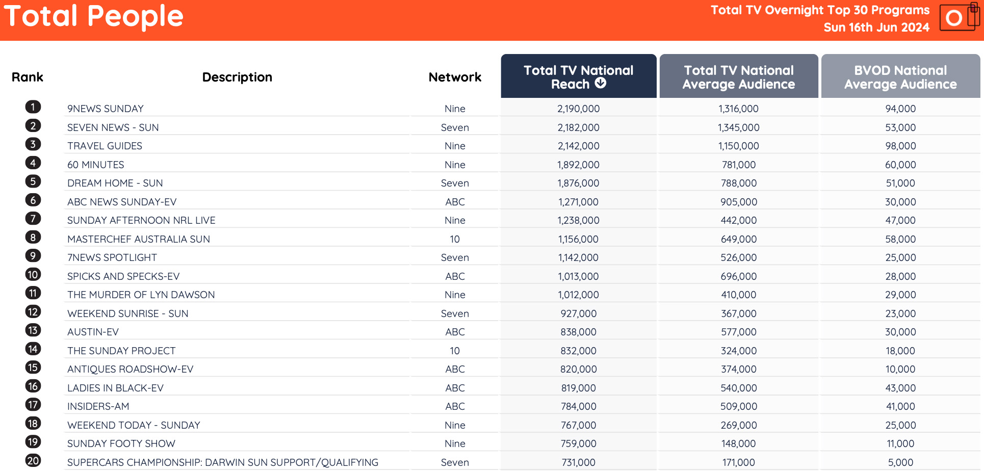Select THE SUNDAY PROJECT program
Viewport: 984px width, 471px height.
click(x=121, y=351)
